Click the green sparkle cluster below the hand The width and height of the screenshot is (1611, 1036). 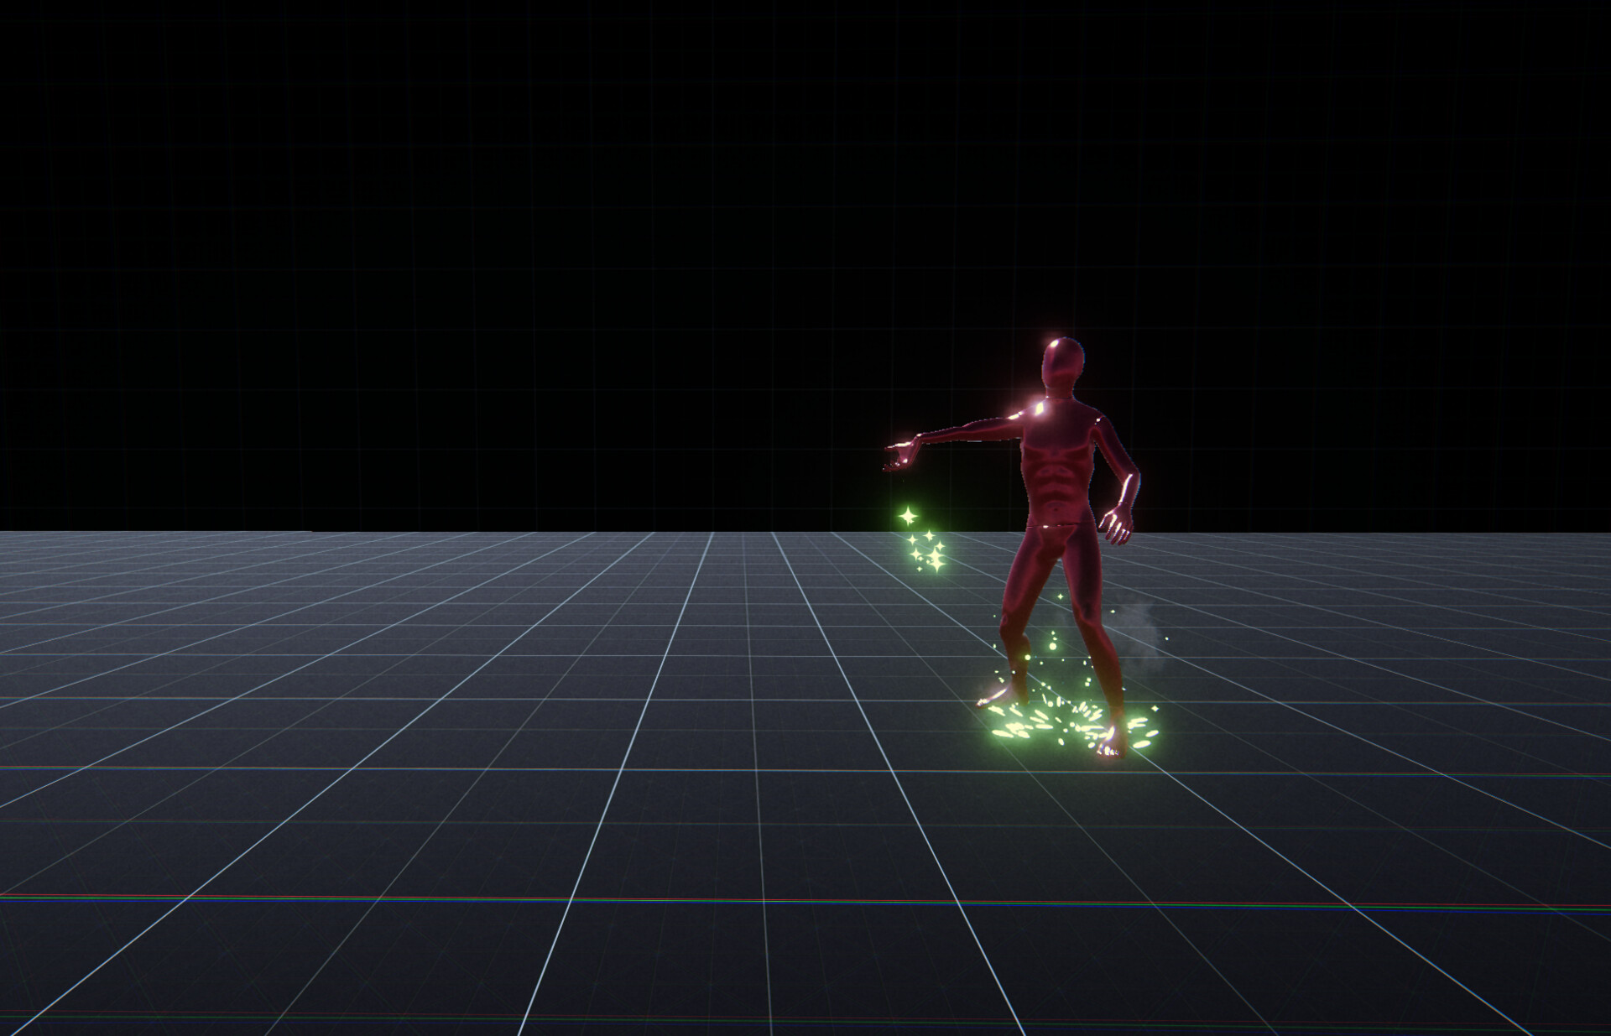[926, 550]
